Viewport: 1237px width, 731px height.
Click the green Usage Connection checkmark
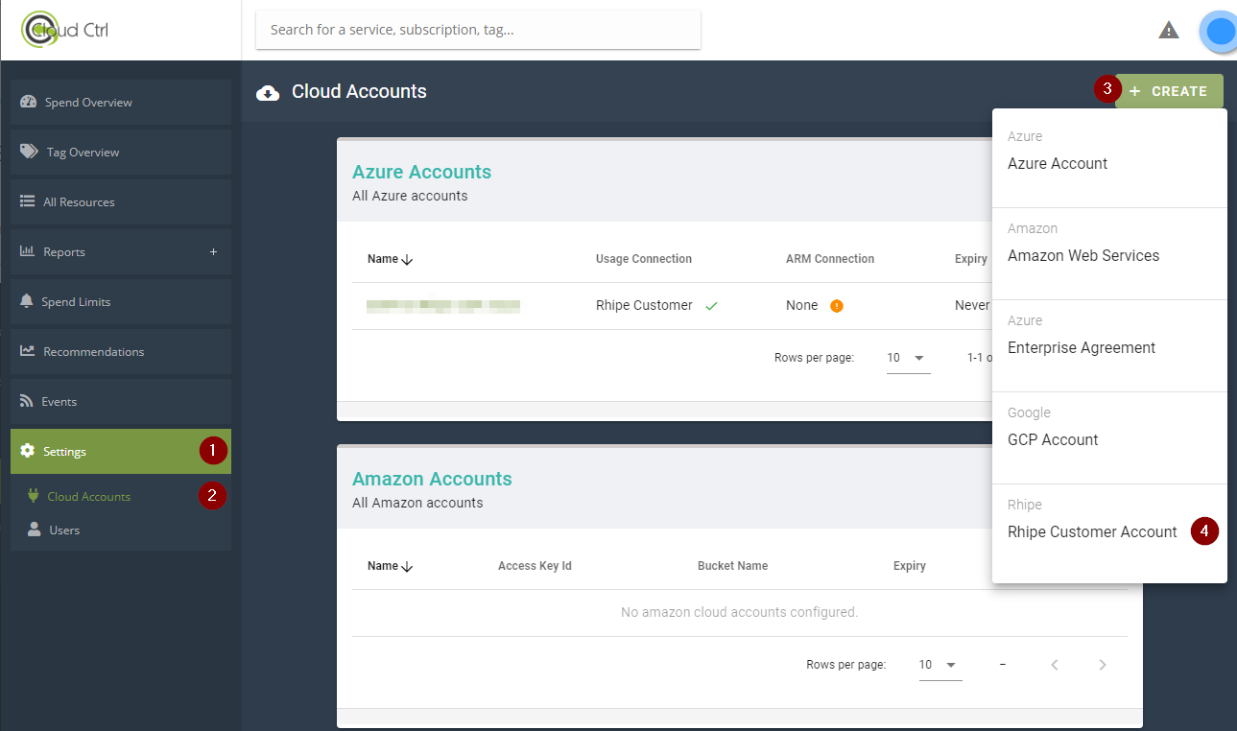coord(711,306)
